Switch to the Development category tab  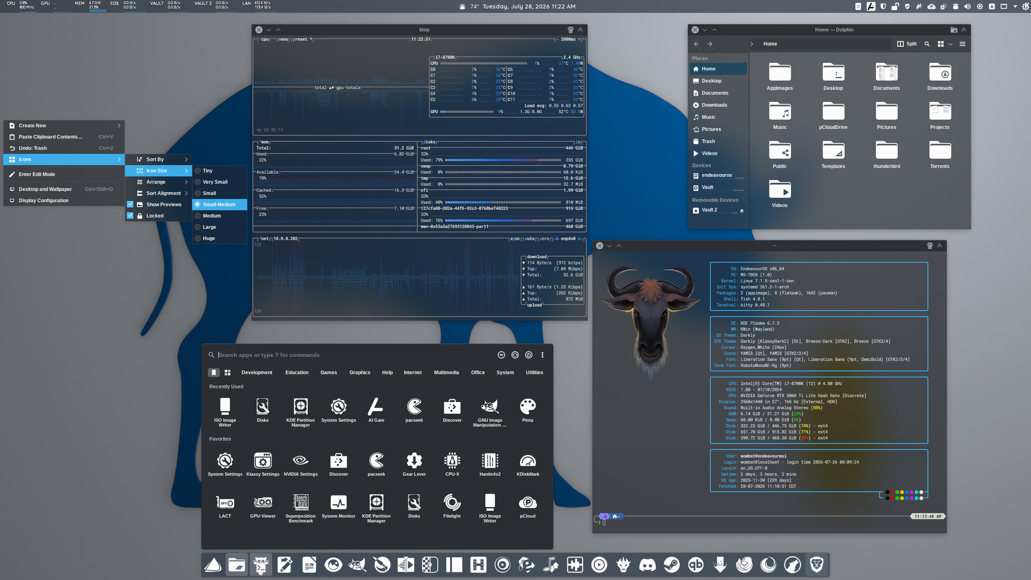tap(257, 372)
